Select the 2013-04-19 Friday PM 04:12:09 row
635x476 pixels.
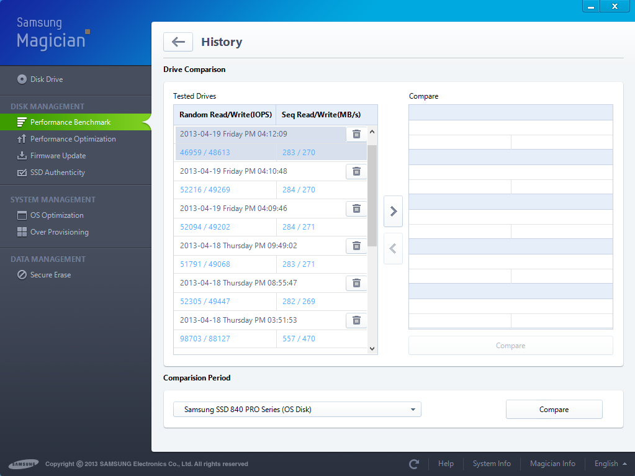tap(261, 134)
